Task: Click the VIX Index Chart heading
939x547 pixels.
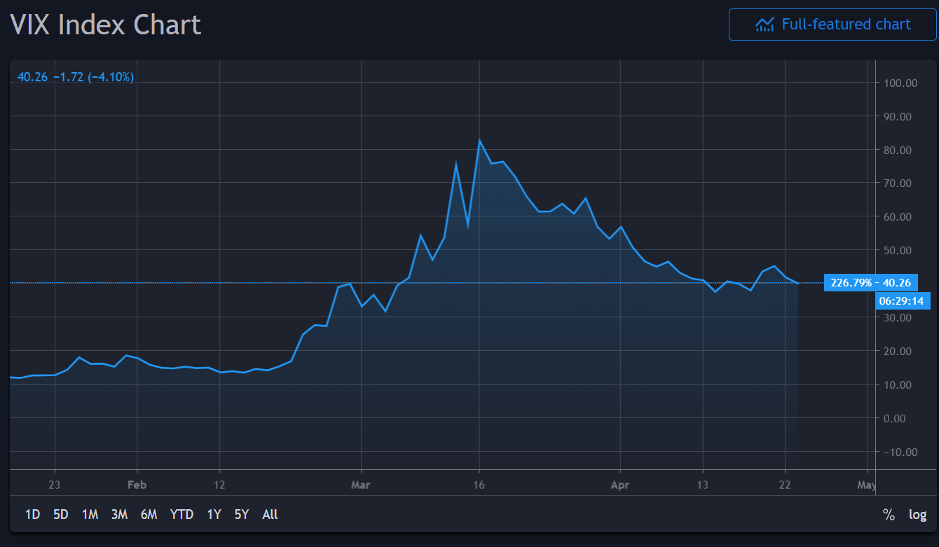Action: [105, 25]
